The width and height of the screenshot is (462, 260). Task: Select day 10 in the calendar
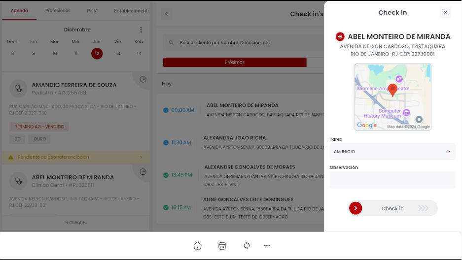[x=55, y=54]
